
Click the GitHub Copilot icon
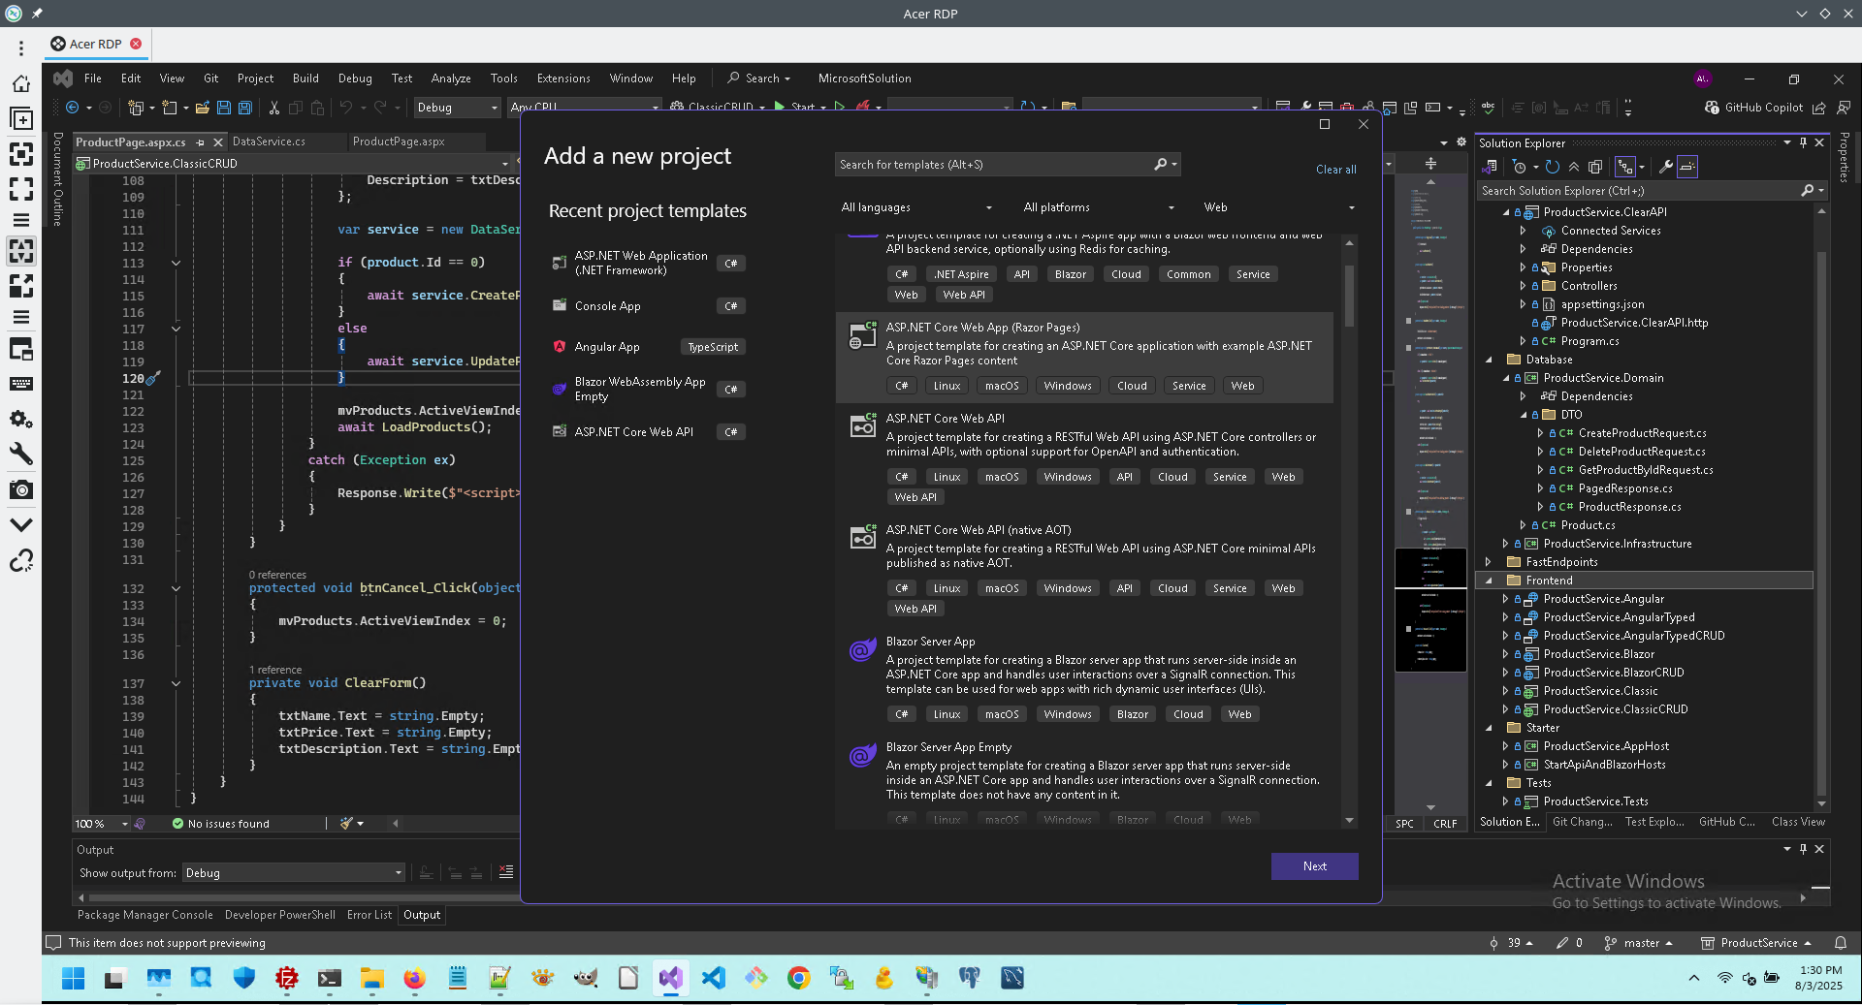(1713, 108)
